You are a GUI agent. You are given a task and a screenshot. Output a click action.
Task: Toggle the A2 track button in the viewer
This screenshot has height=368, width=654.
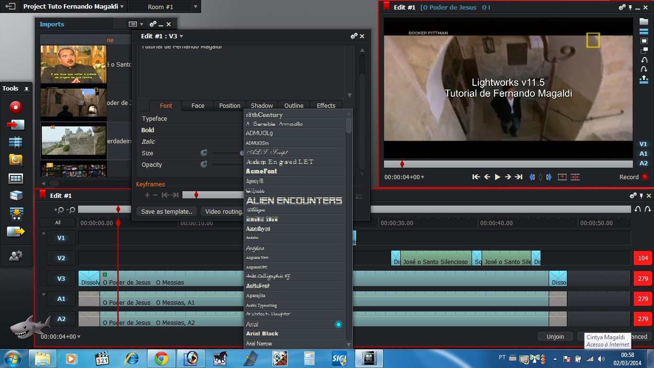(643, 163)
